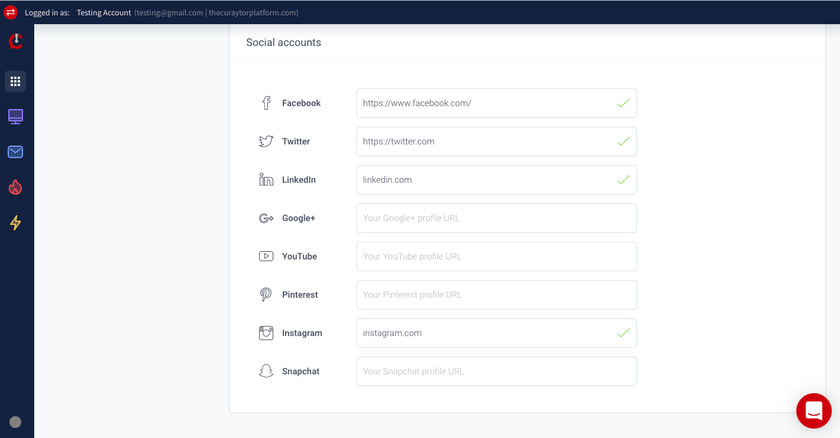Click the testing@gmail.com account details text
The height and width of the screenshot is (438, 840).
pyautogui.click(x=216, y=13)
